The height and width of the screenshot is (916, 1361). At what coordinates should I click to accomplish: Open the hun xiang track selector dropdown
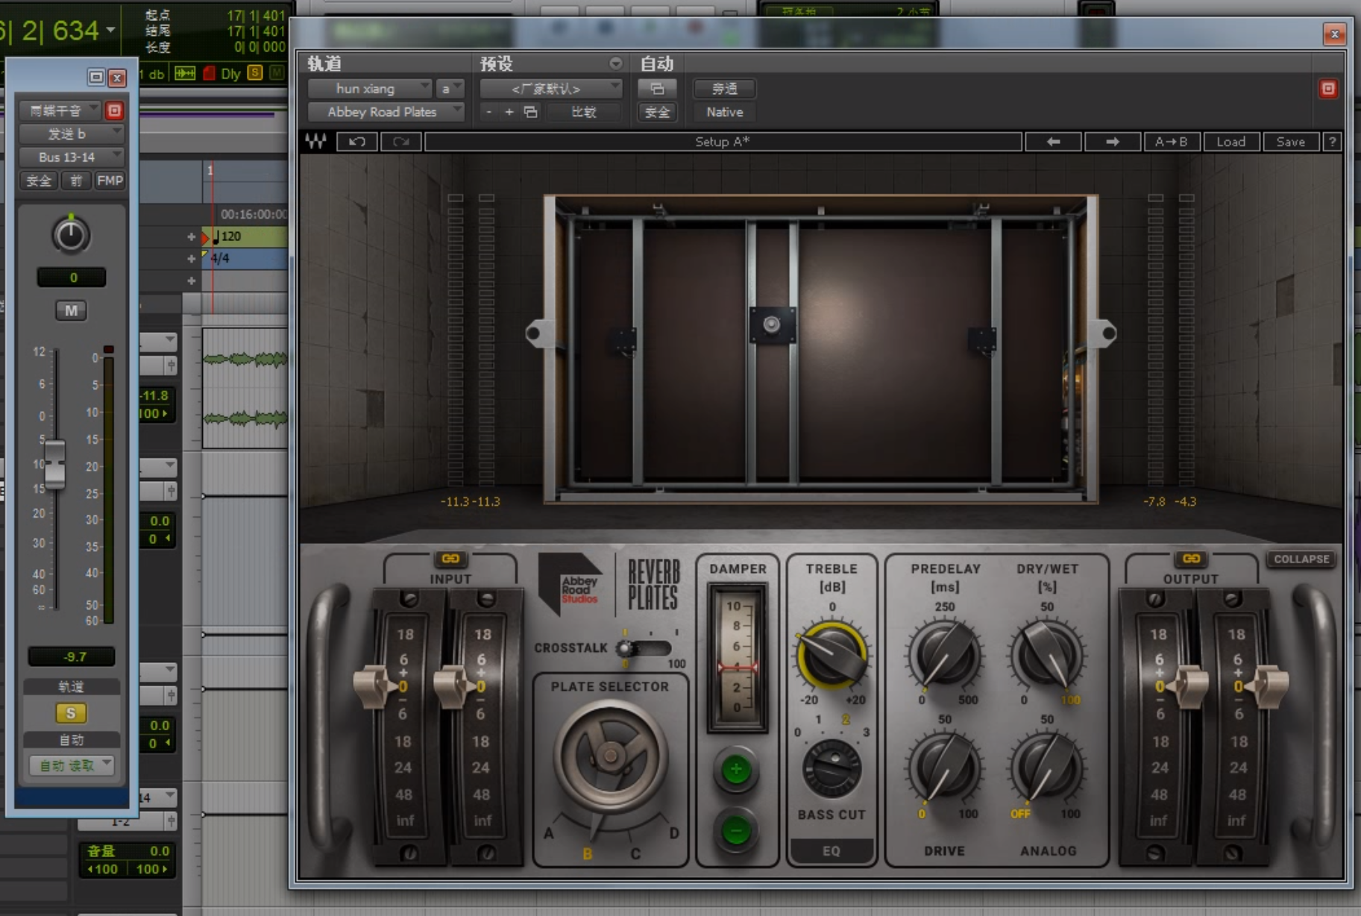pyautogui.click(x=369, y=89)
